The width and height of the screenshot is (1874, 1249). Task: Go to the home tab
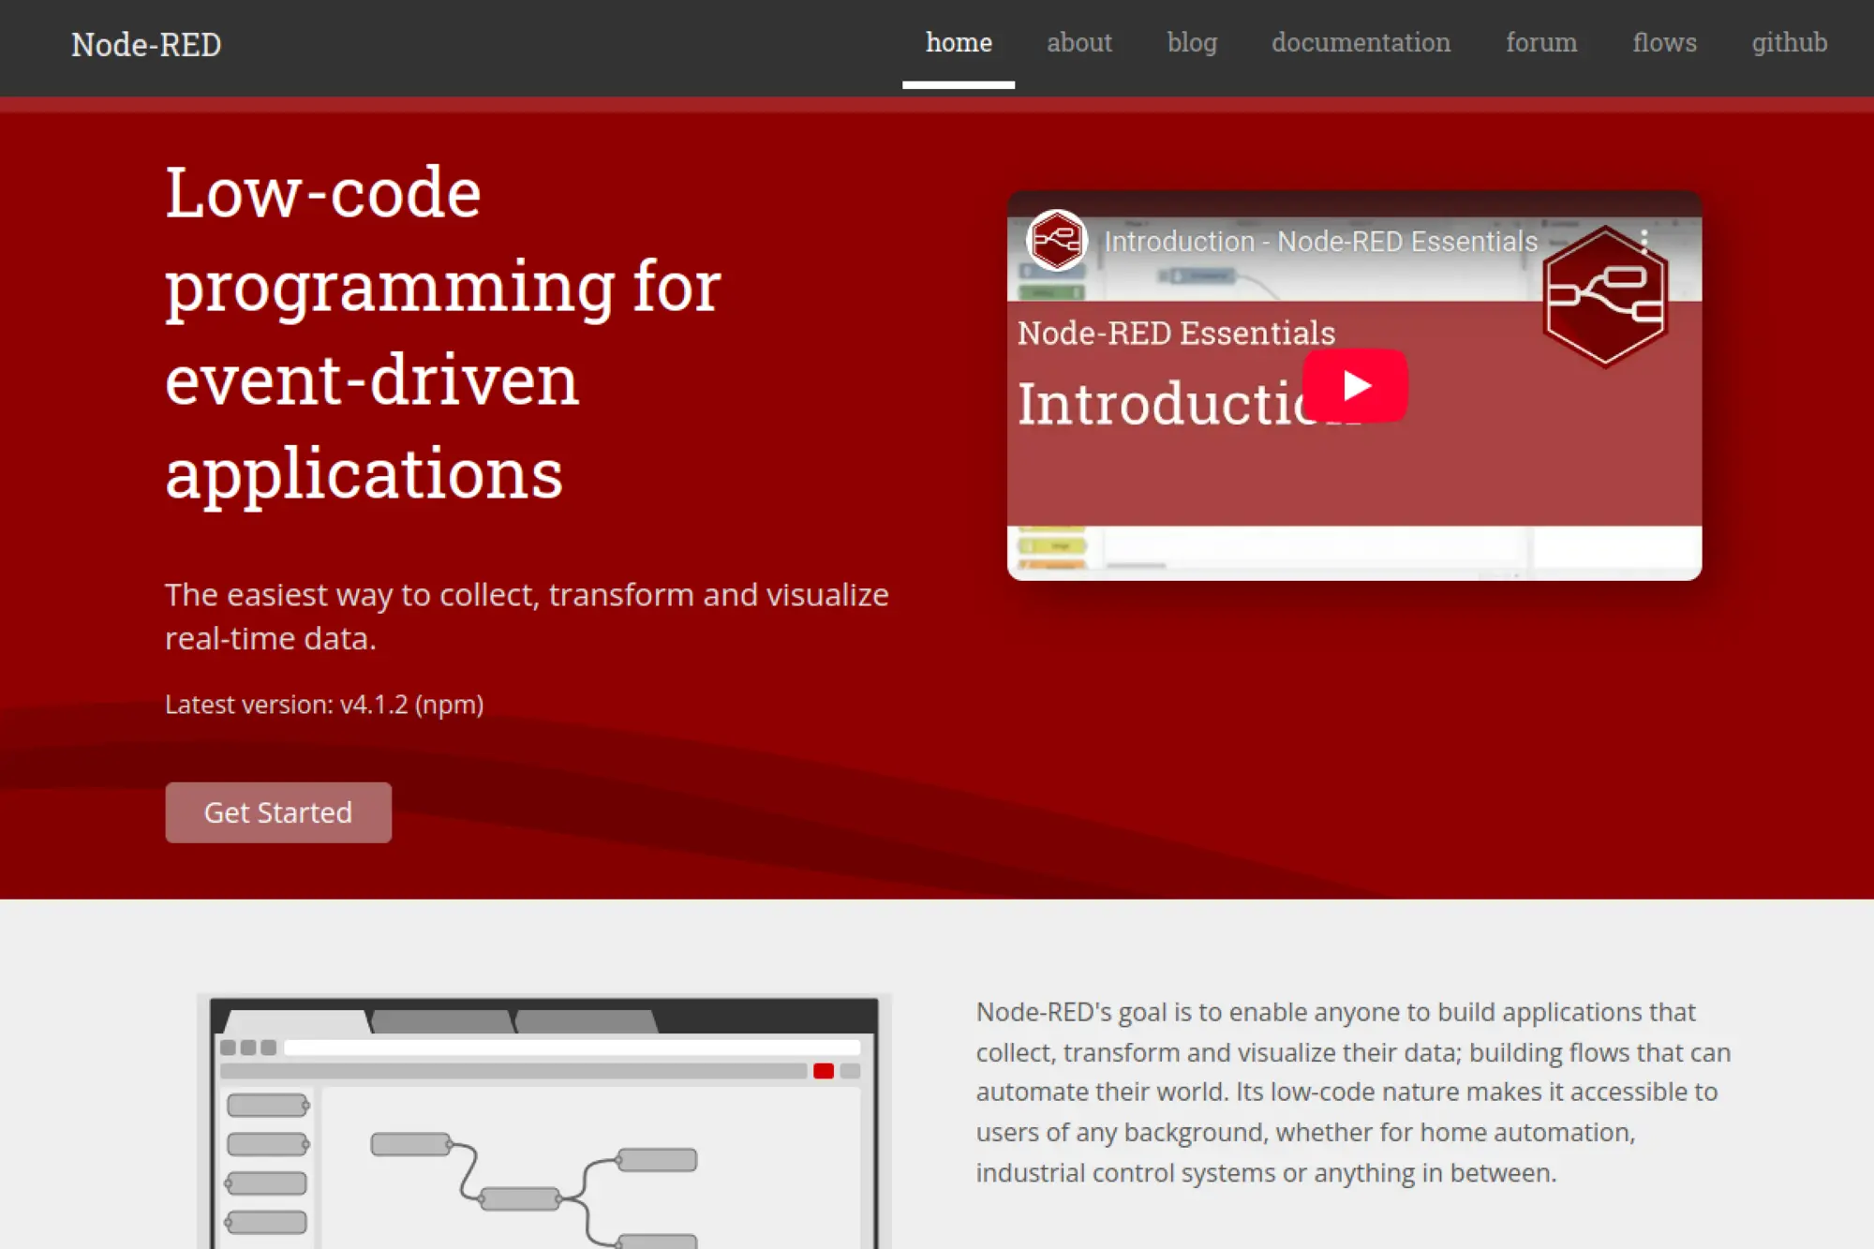[958, 43]
